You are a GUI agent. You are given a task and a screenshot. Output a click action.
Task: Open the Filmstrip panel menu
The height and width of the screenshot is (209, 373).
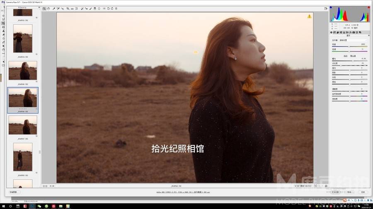pyautogui.click(x=39, y=7)
